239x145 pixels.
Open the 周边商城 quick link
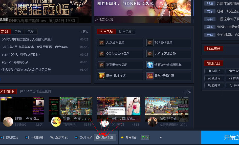[x=214, y=85]
